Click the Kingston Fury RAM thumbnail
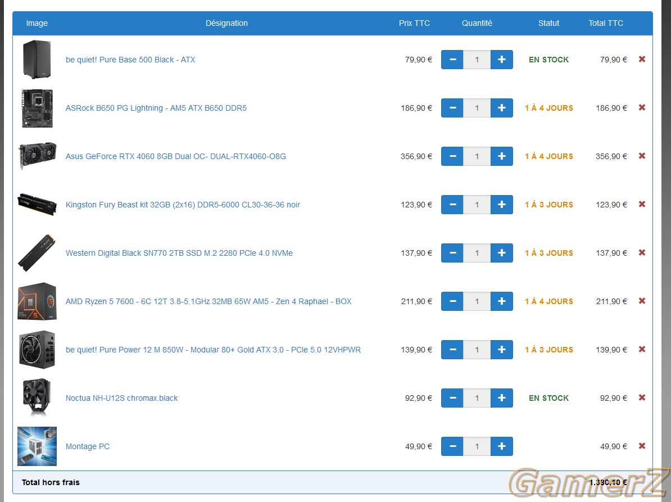The width and height of the screenshot is (671, 502). (x=37, y=204)
